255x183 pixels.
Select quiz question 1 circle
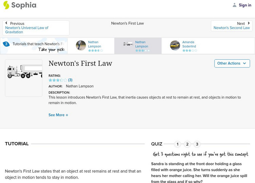pyautogui.click(x=178, y=144)
